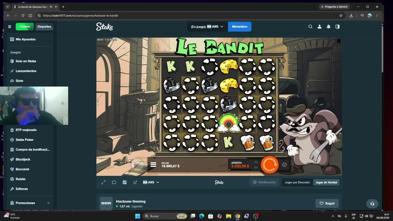Viewport: 393px width, 221px height.
Task: Open the tab search dropdown
Action: coord(7,7)
